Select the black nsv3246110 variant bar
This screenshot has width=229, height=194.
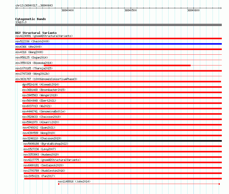(122, 141)
